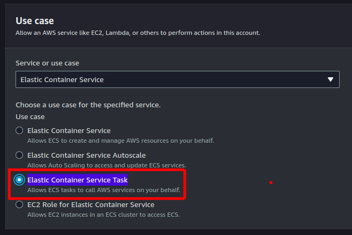Click the selected Elastic Container Service Task radio
The height and width of the screenshot is (235, 352).
coord(19,180)
